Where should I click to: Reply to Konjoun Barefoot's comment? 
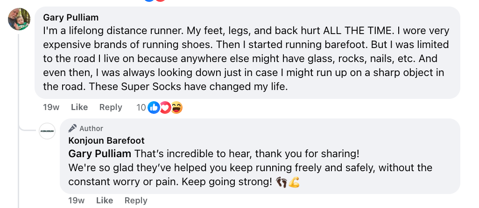pos(136,201)
